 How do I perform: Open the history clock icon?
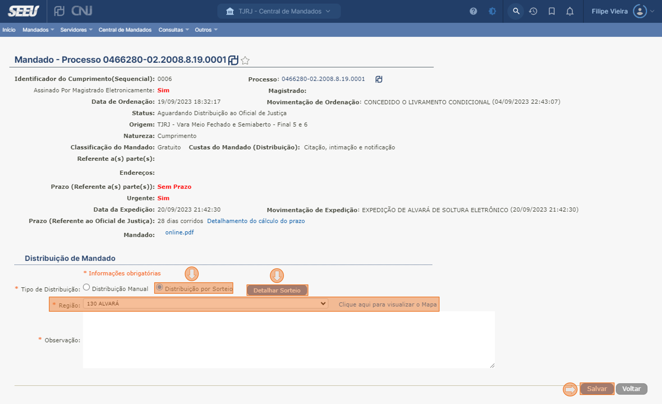533,11
